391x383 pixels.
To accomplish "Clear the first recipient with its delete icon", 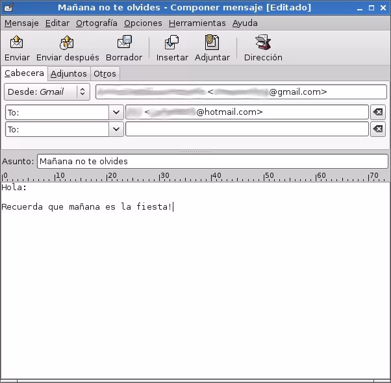I will 378,112.
